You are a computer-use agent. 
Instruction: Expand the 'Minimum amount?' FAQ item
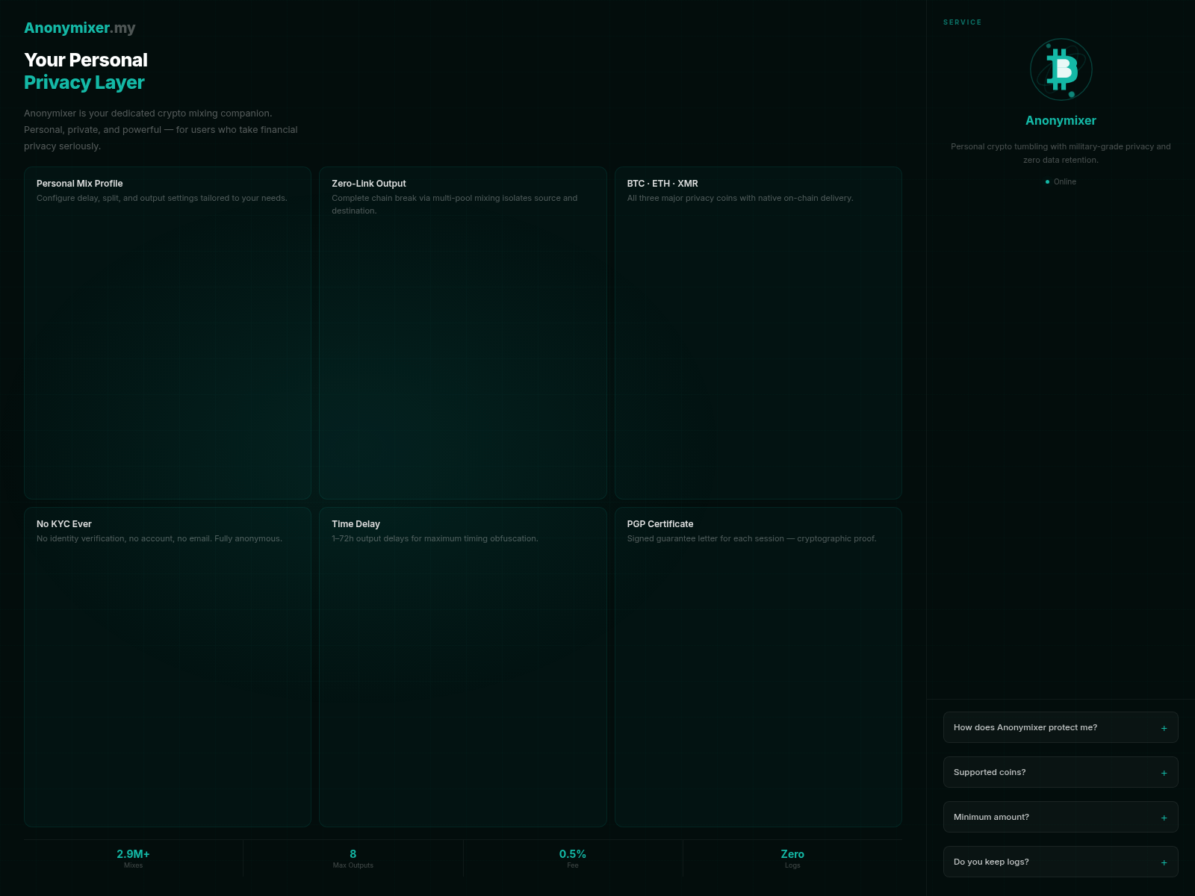pyautogui.click(x=1061, y=817)
